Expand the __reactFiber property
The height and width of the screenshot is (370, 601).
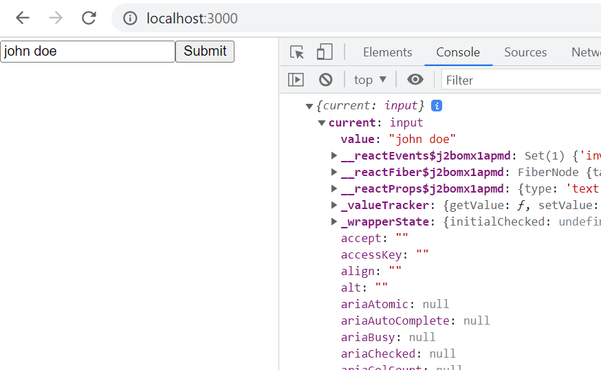click(334, 172)
